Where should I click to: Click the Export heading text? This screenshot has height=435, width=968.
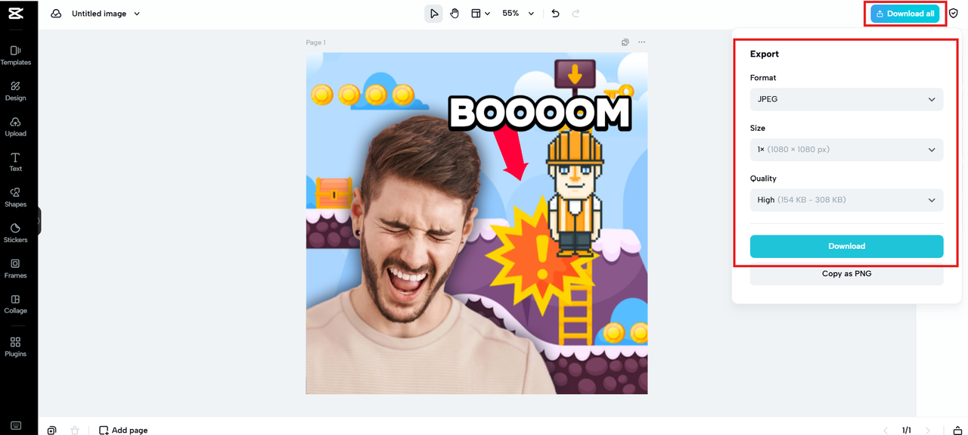[764, 54]
